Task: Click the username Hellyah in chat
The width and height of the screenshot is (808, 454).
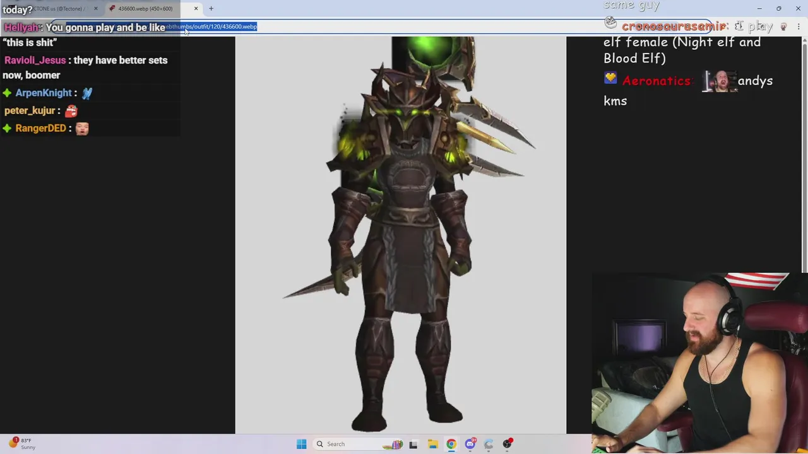Action: pyautogui.click(x=21, y=28)
